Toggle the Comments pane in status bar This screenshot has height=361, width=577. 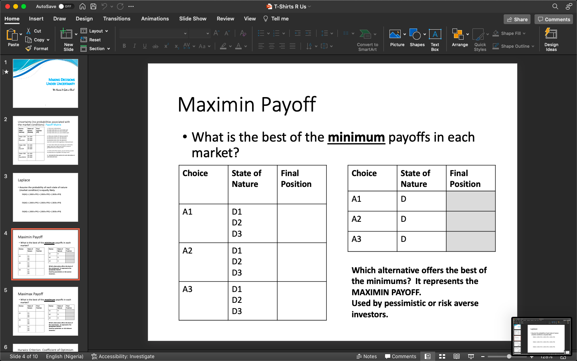401,356
